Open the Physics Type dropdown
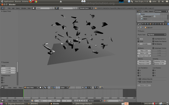 tap(156, 34)
